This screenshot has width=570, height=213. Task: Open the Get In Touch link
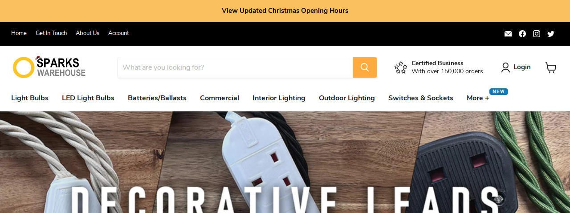(x=51, y=33)
